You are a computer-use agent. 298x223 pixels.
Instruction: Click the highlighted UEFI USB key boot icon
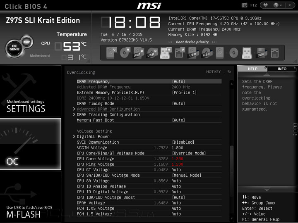point(166,52)
